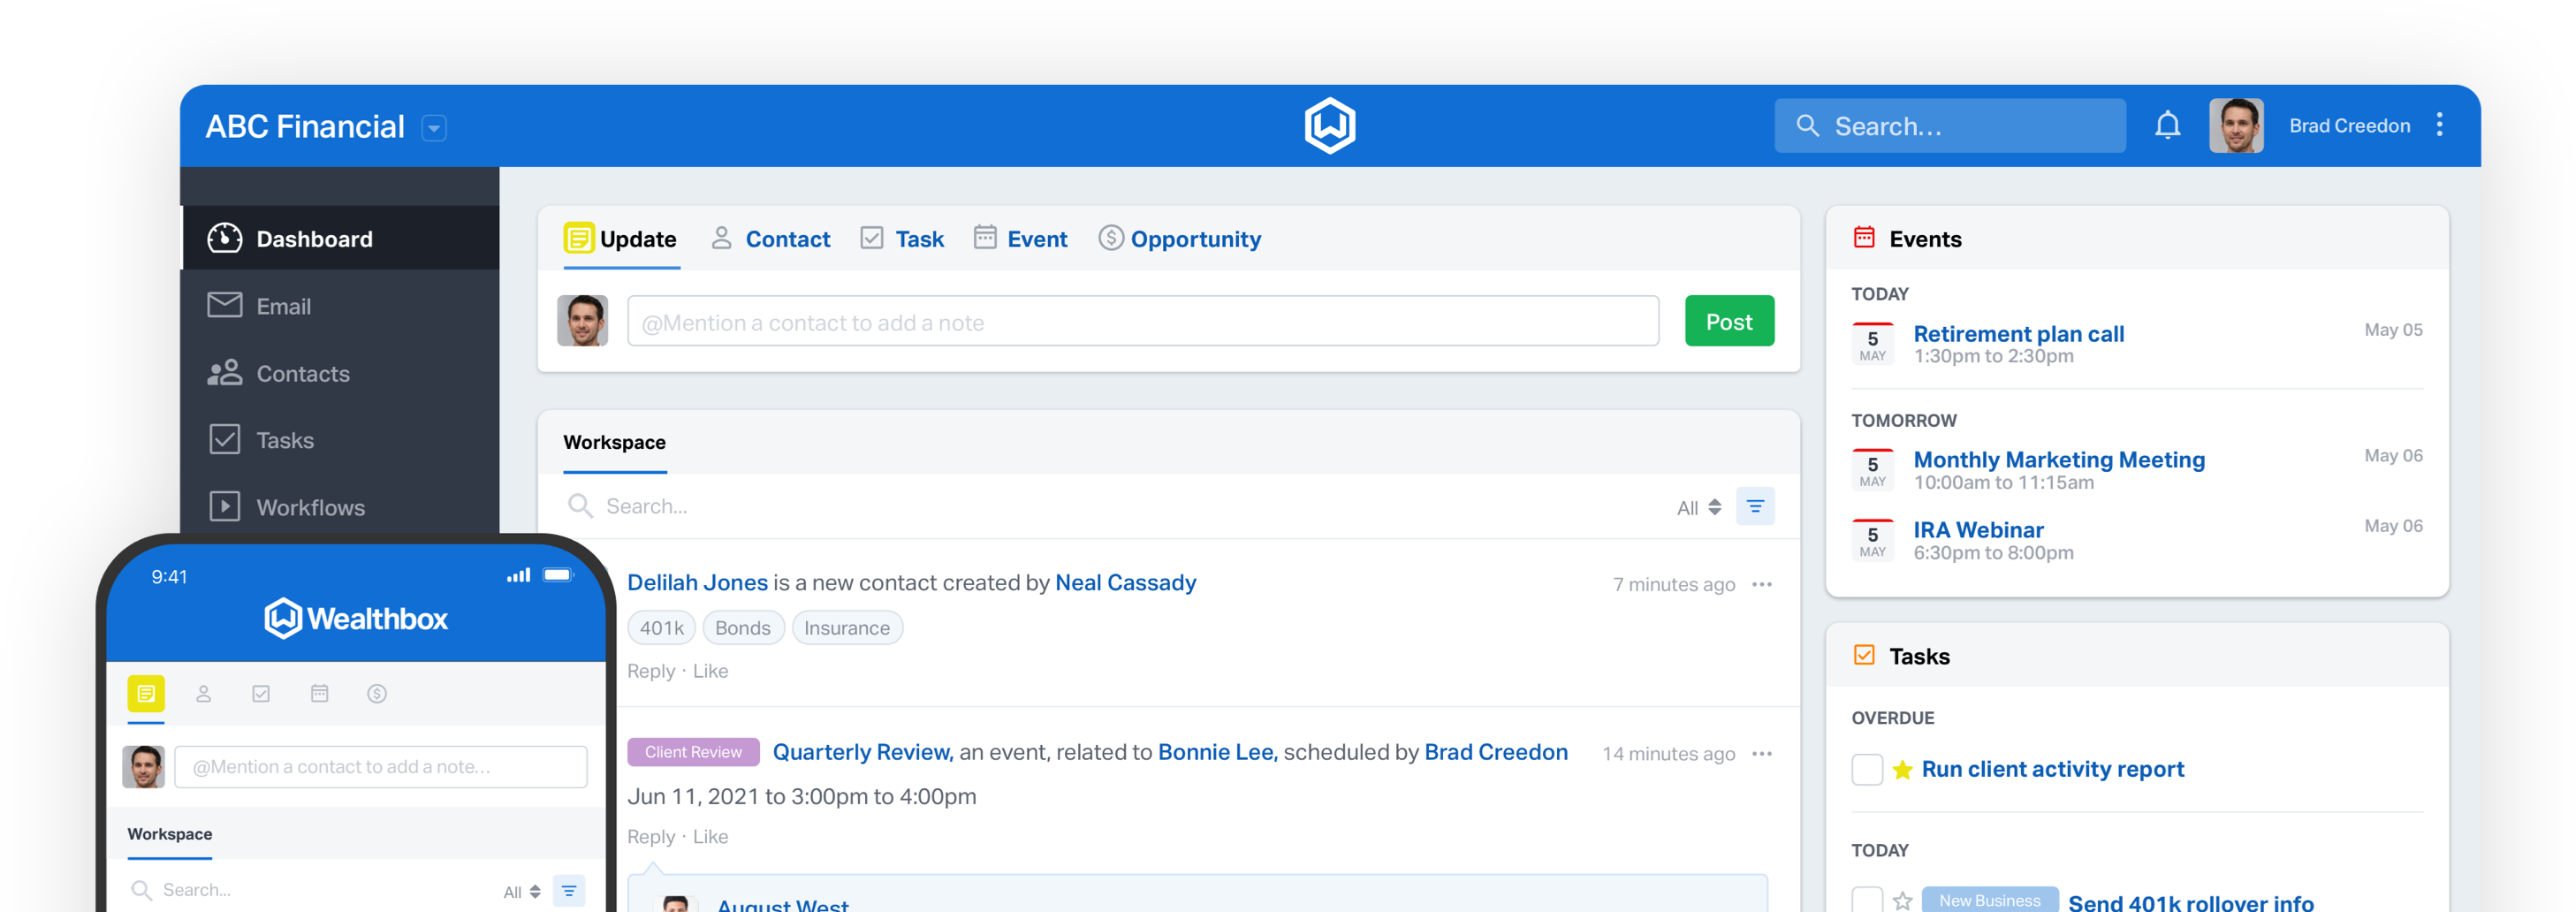
Task: Tap the phone Workspace search field
Action: click(x=310, y=889)
